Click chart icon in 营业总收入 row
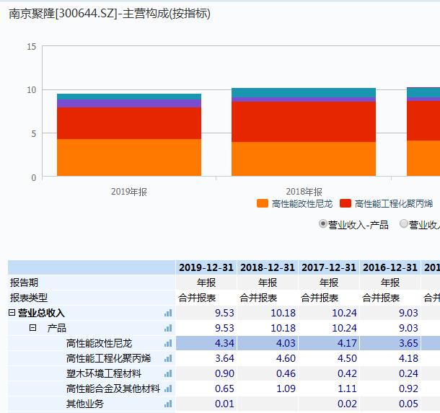This screenshot has height=413, width=440. (168, 313)
